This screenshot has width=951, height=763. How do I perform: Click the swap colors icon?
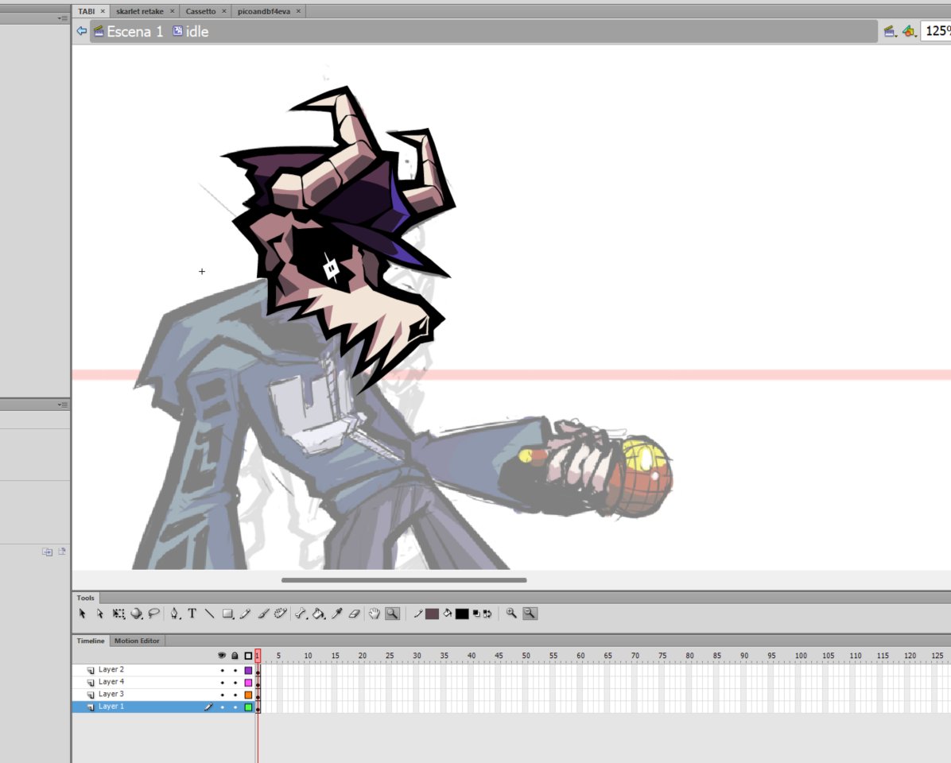coord(487,614)
